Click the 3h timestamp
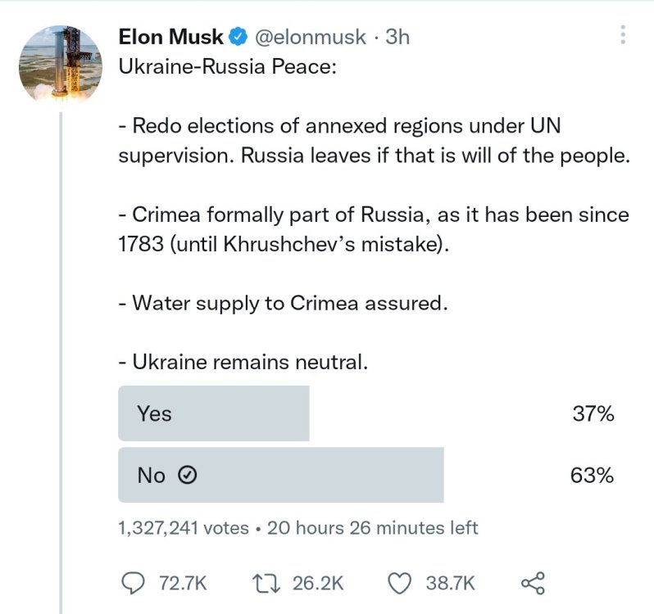 (x=397, y=37)
